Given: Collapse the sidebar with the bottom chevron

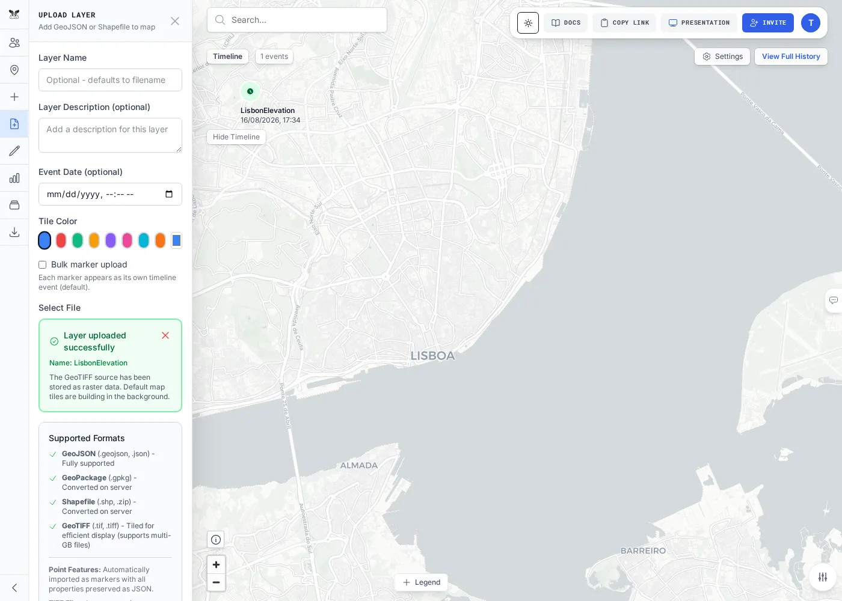Looking at the screenshot, I should pyautogui.click(x=14, y=588).
